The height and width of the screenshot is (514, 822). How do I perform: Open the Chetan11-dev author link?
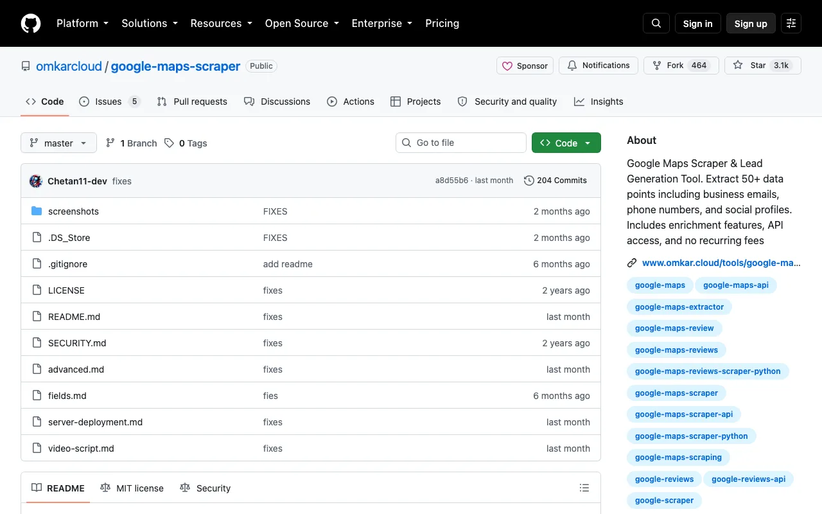click(77, 181)
